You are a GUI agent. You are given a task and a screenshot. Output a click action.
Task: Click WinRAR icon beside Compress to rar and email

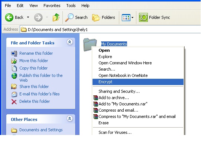[95, 116]
